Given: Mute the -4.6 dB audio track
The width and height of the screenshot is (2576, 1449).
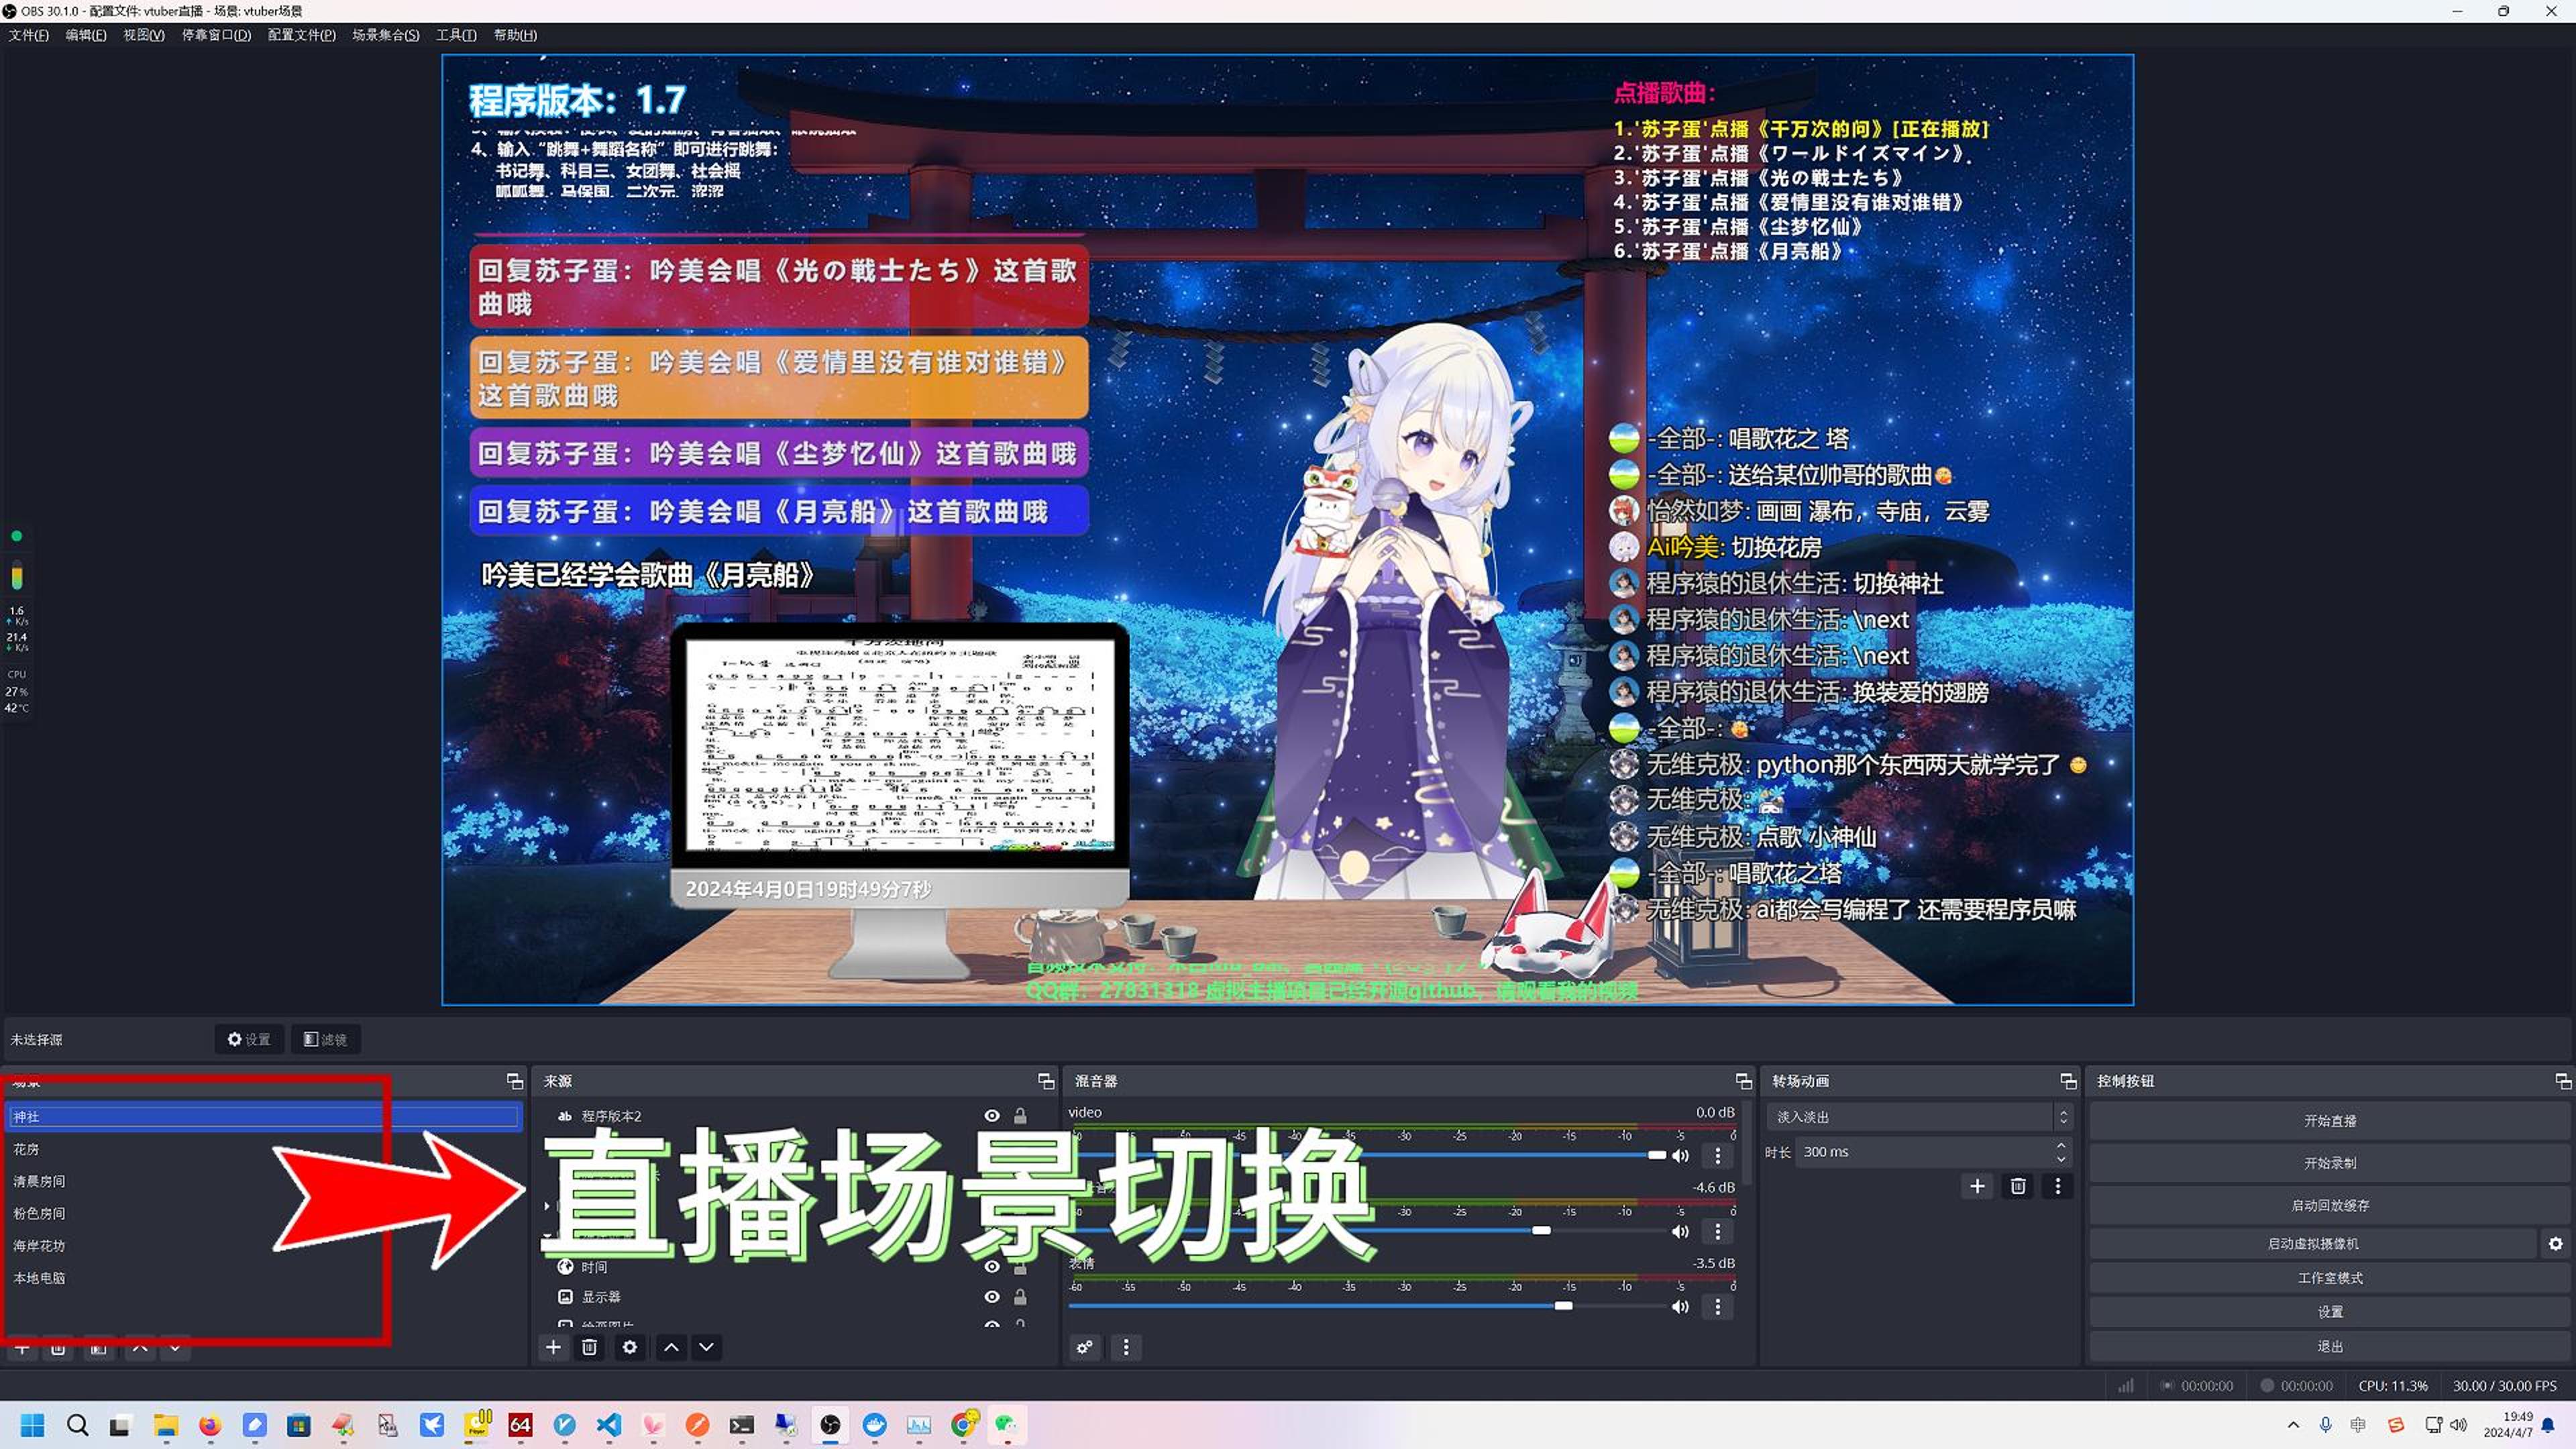Looking at the screenshot, I should (1681, 1232).
